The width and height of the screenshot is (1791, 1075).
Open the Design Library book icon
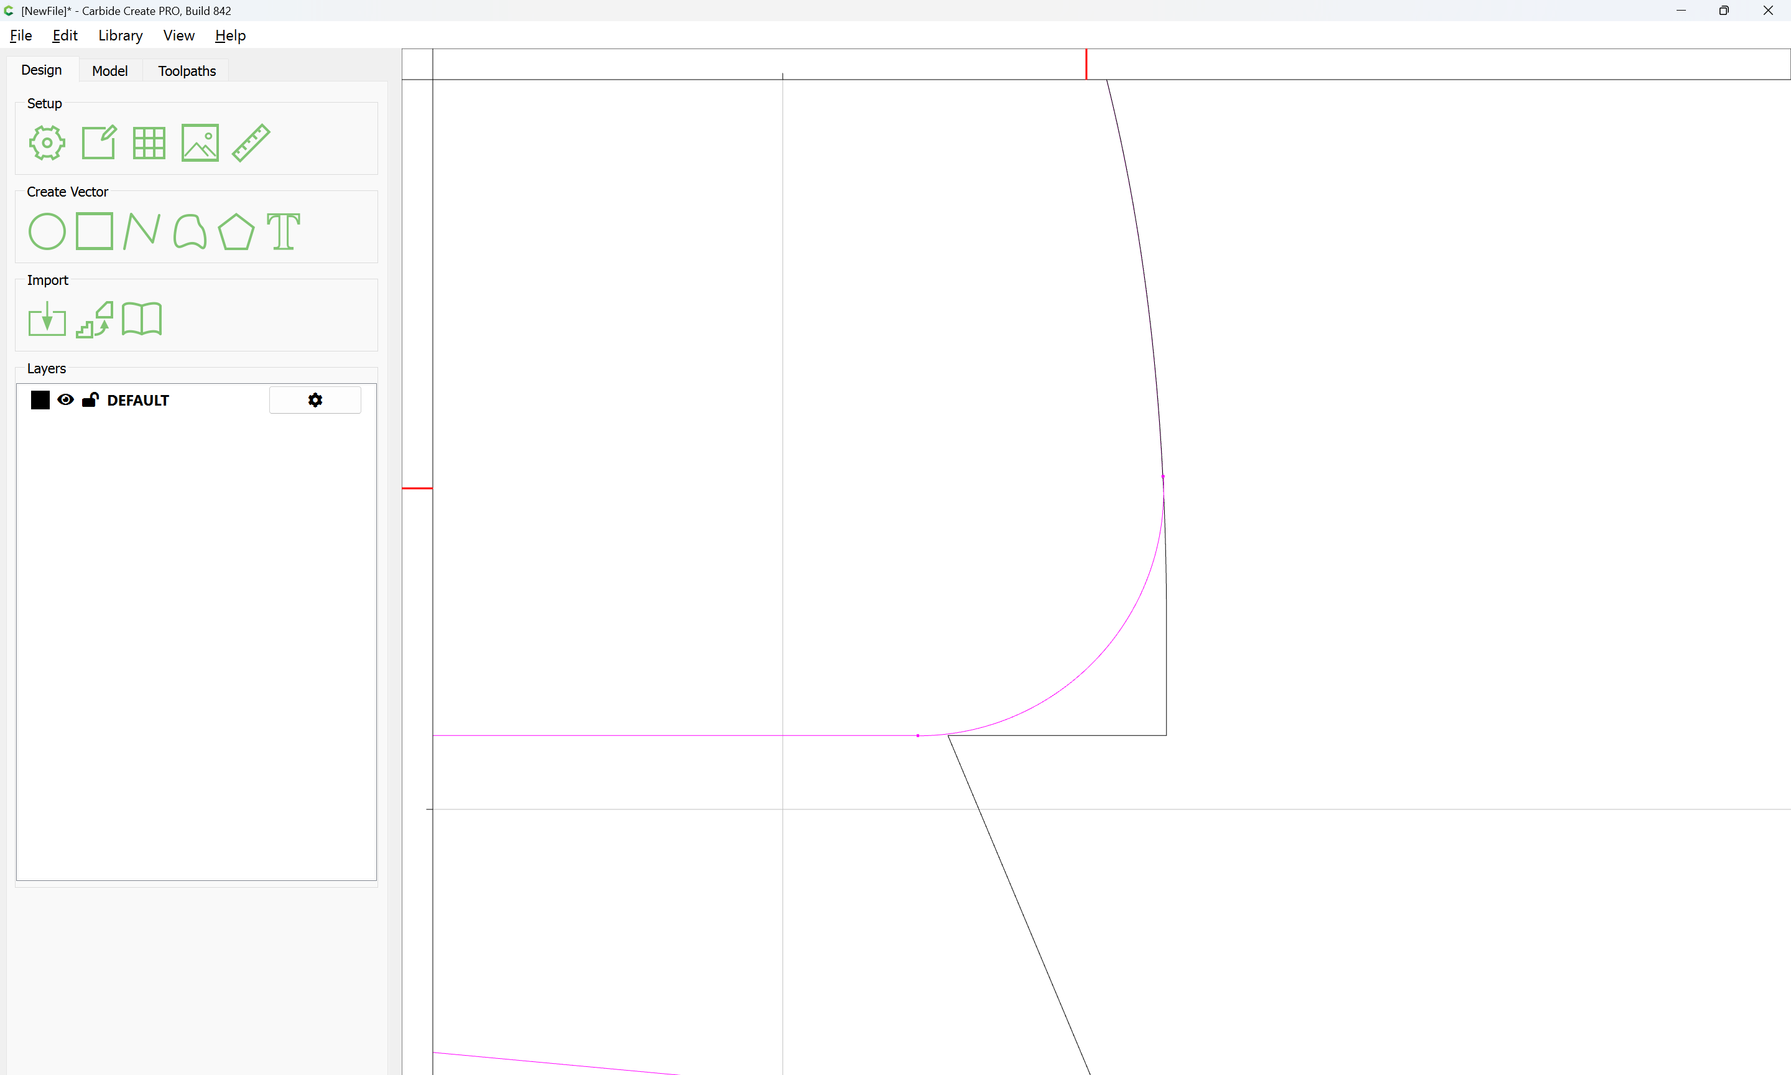click(x=142, y=320)
